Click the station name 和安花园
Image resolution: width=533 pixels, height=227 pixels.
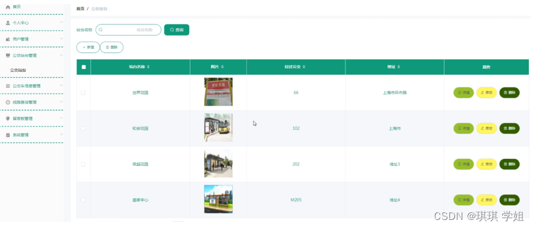click(x=140, y=129)
